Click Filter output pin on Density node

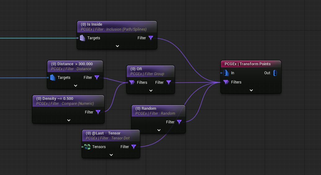coord(98,112)
